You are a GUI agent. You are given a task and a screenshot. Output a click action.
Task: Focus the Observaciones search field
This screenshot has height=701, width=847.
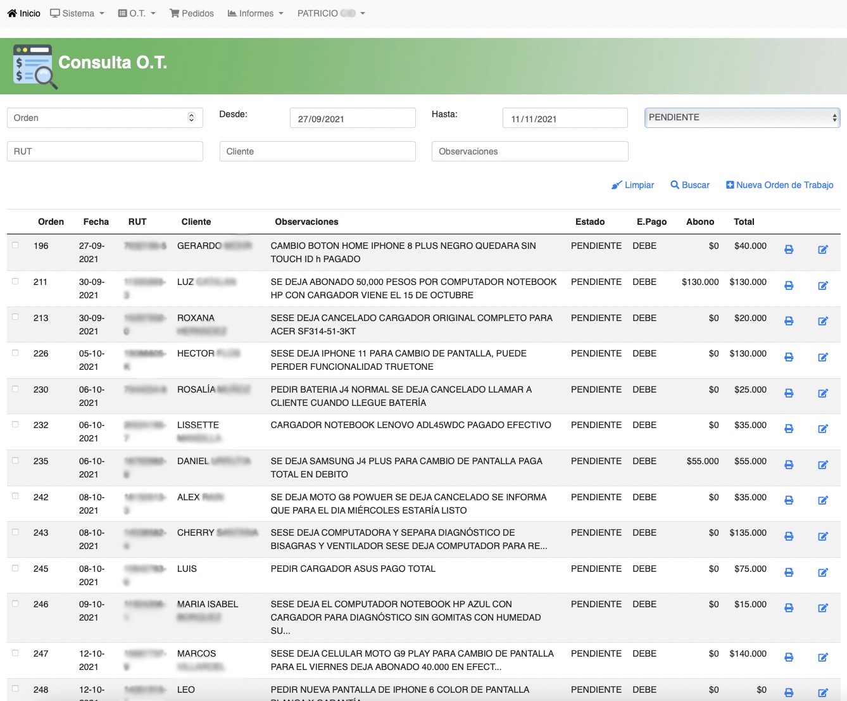(x=530, y=151)
